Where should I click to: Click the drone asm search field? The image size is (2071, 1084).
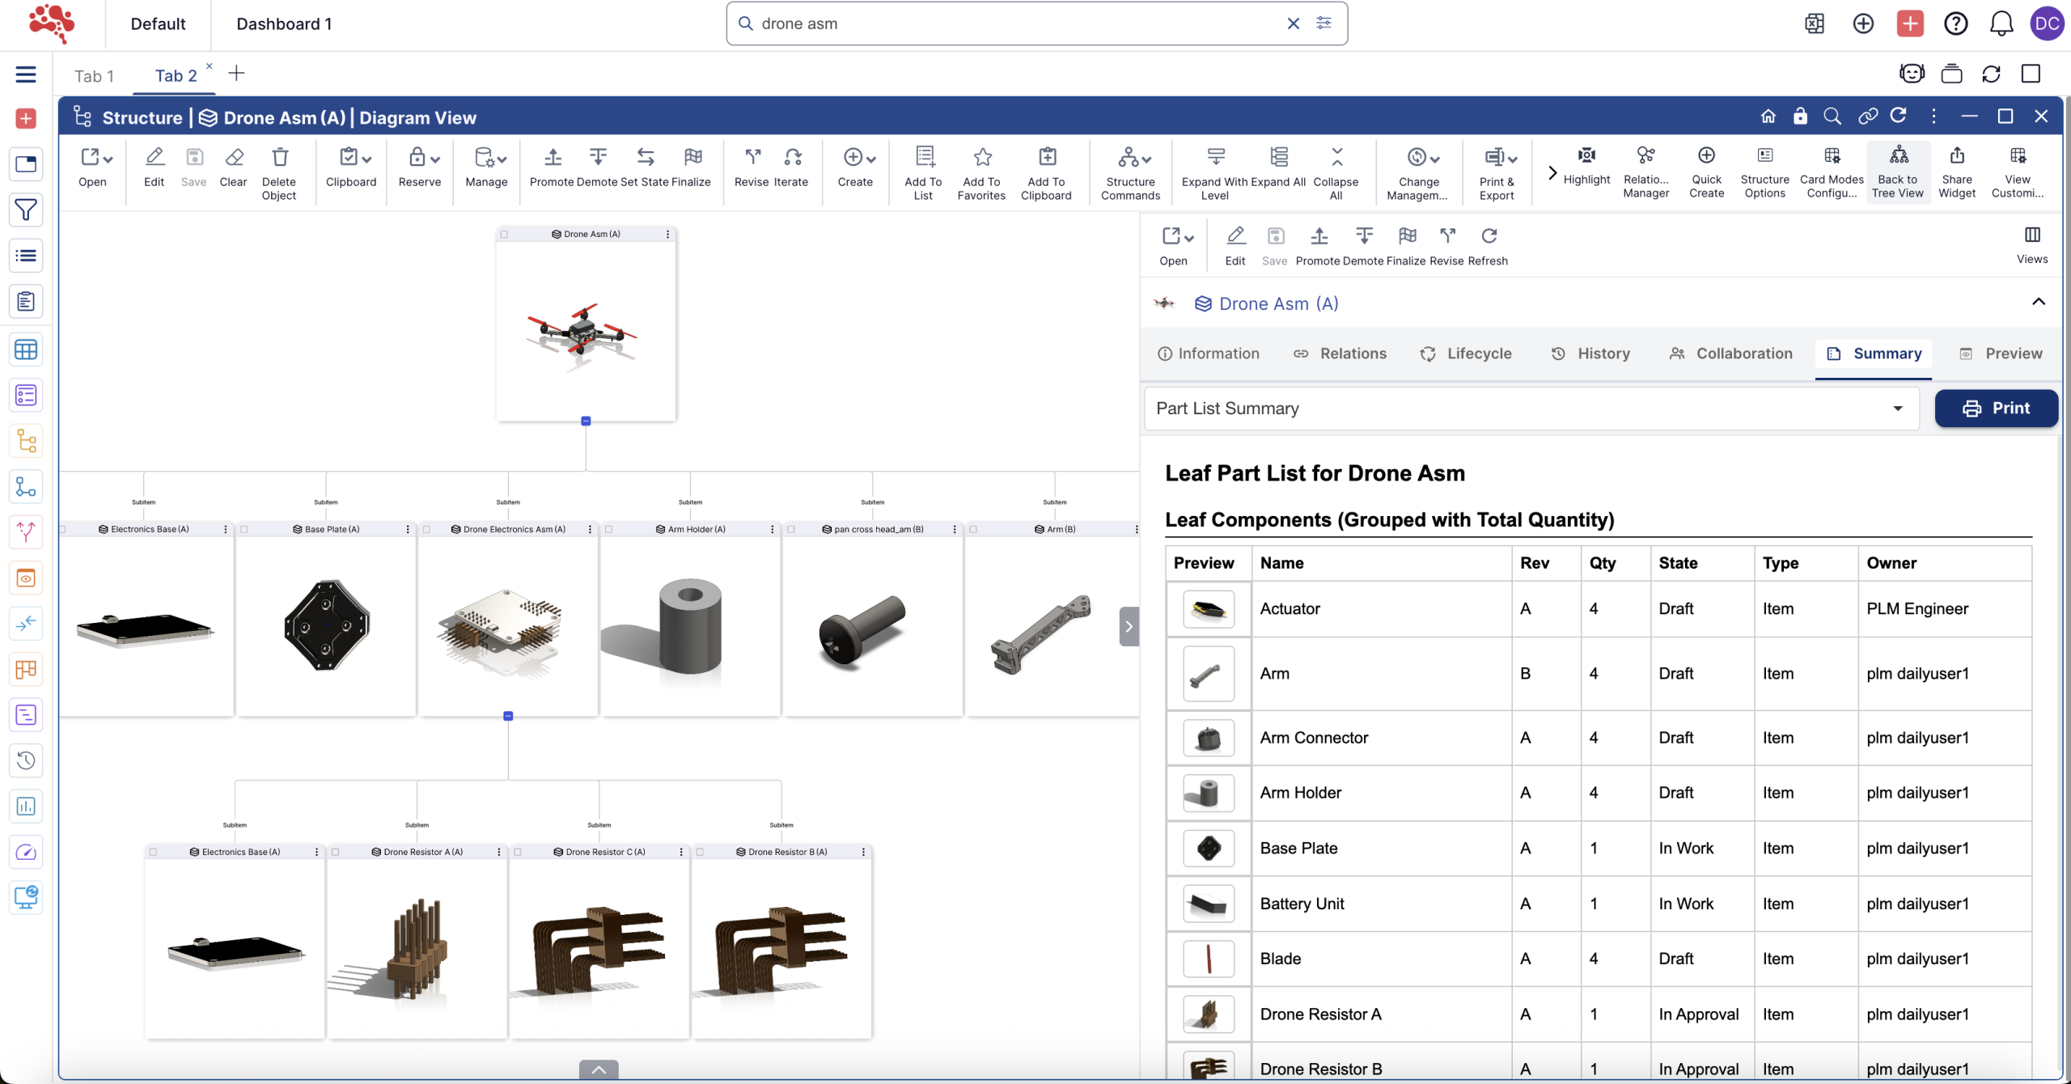[x=1011, y=23]
